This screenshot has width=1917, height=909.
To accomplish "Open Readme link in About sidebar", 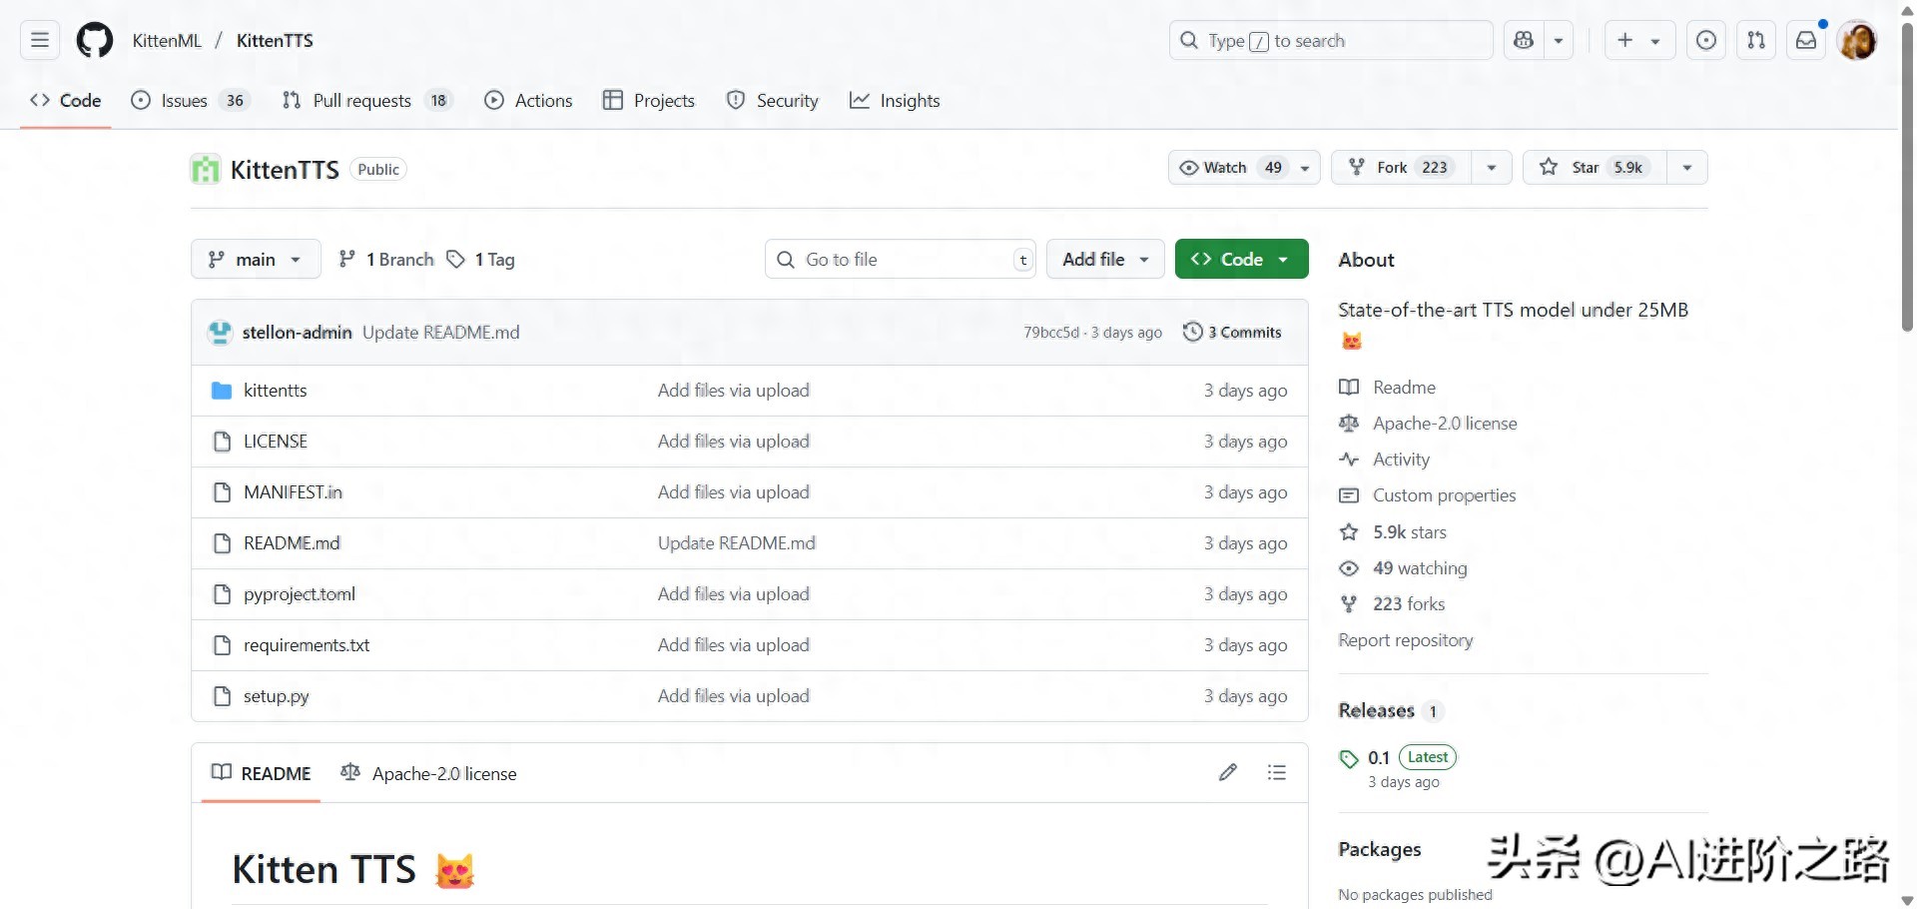I will [x=1388, y=388].
